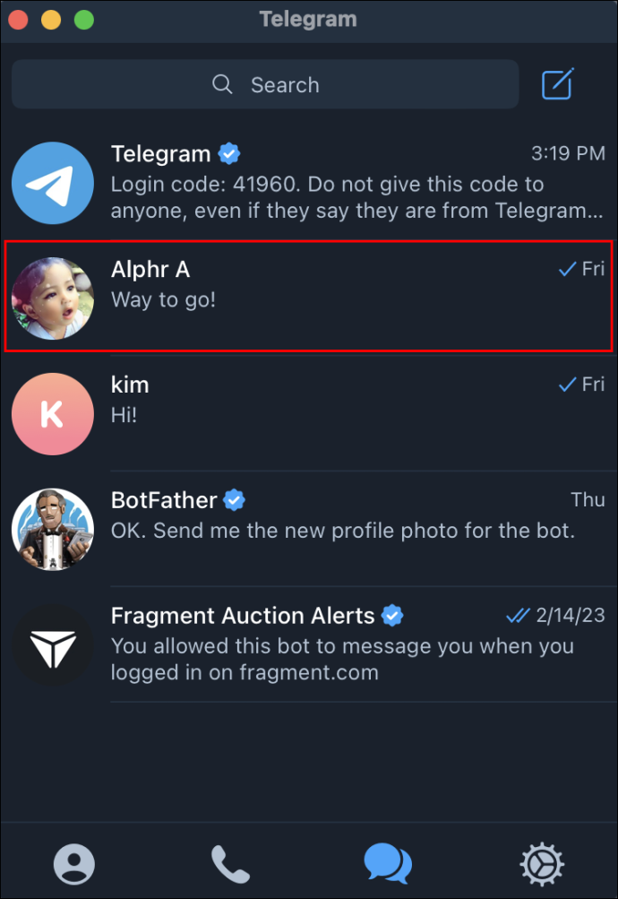Open the kim chat saying Hi!
The width and height of the screenshot is (618, 899).
(309, 413)
